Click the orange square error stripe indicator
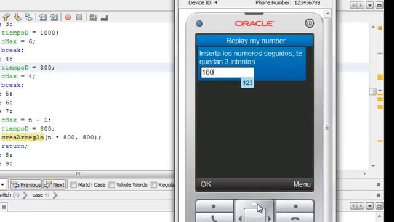Viewport: 394px width, 222px height. 380,28
